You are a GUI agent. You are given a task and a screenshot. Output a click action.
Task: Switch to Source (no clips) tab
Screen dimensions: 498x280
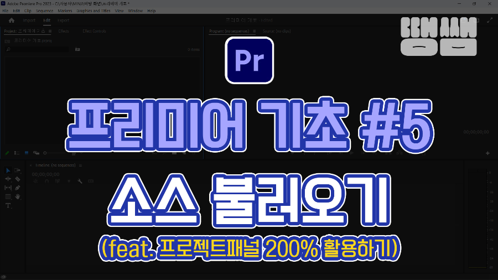coord(277,31)
